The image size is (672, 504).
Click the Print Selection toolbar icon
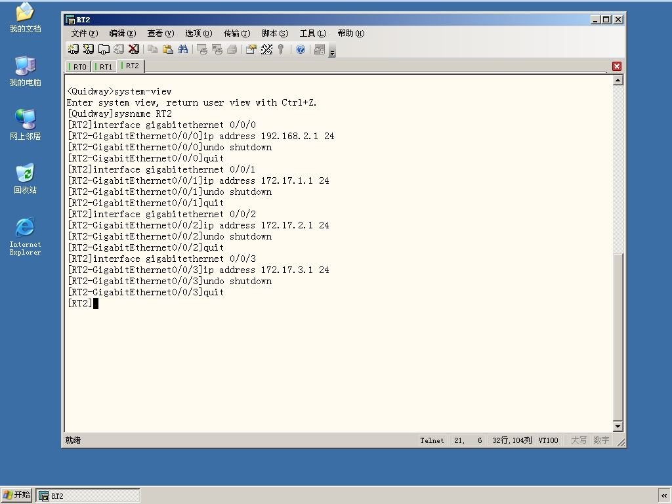[217, 49]
